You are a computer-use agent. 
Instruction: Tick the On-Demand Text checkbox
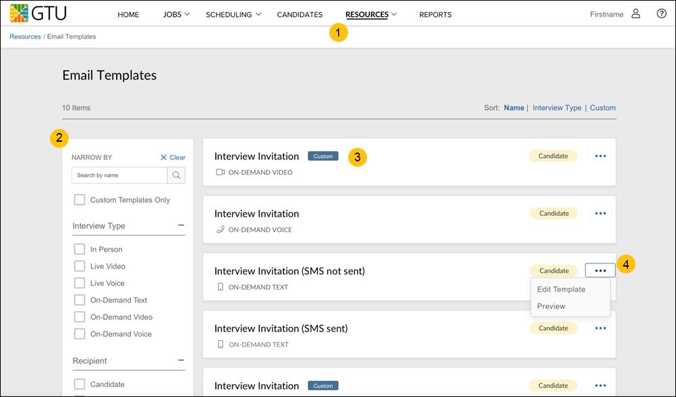80,300
